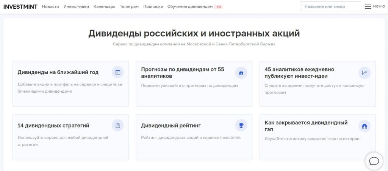Open Дивиденды на ближайший год heading

58,72
